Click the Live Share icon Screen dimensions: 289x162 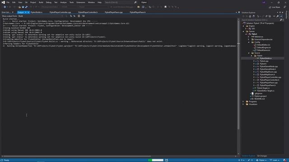tap(270, 7)
